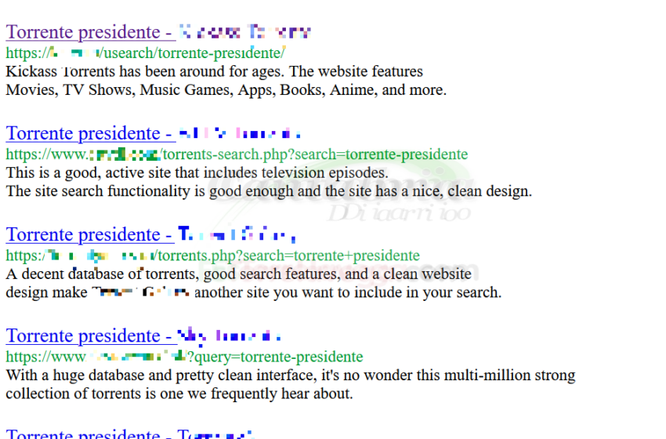Click the blurred site name after 'design make'
Viewport: 666px width, 439px height.
click(140, 292)
